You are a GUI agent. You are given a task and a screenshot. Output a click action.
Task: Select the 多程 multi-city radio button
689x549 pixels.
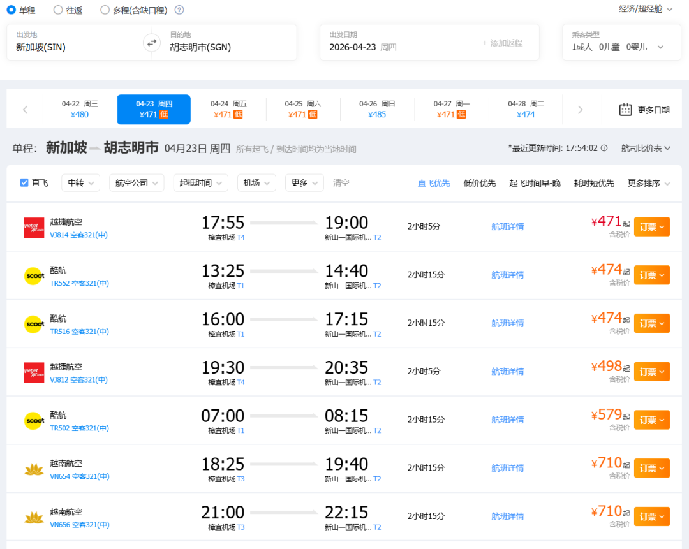105,10
